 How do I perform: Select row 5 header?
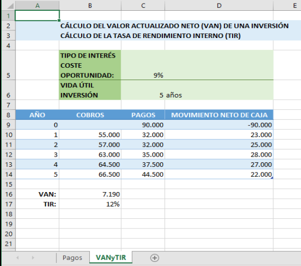tap(8, 65)
